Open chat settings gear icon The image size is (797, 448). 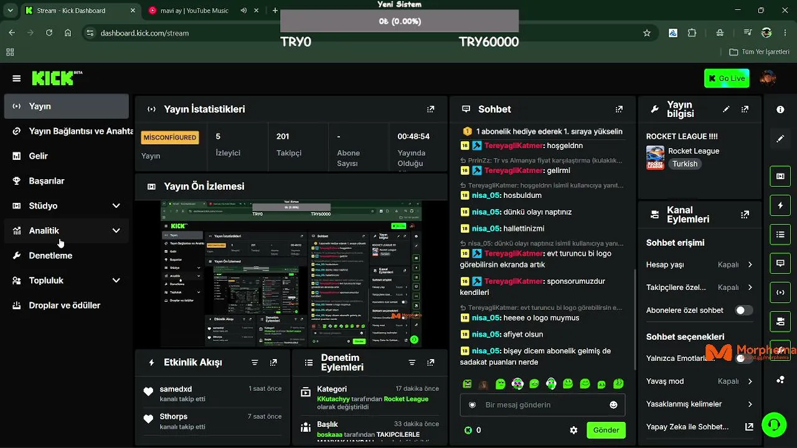point(573,430)
